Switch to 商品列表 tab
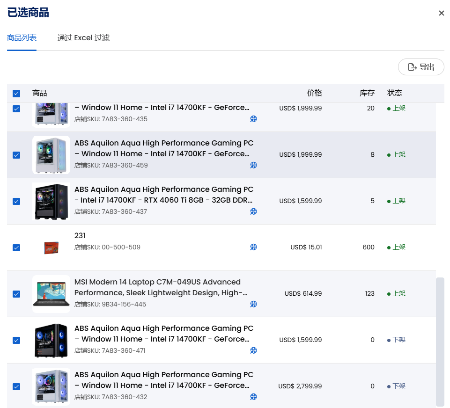Screen dimensions: 450x408 tap(22, 38)
